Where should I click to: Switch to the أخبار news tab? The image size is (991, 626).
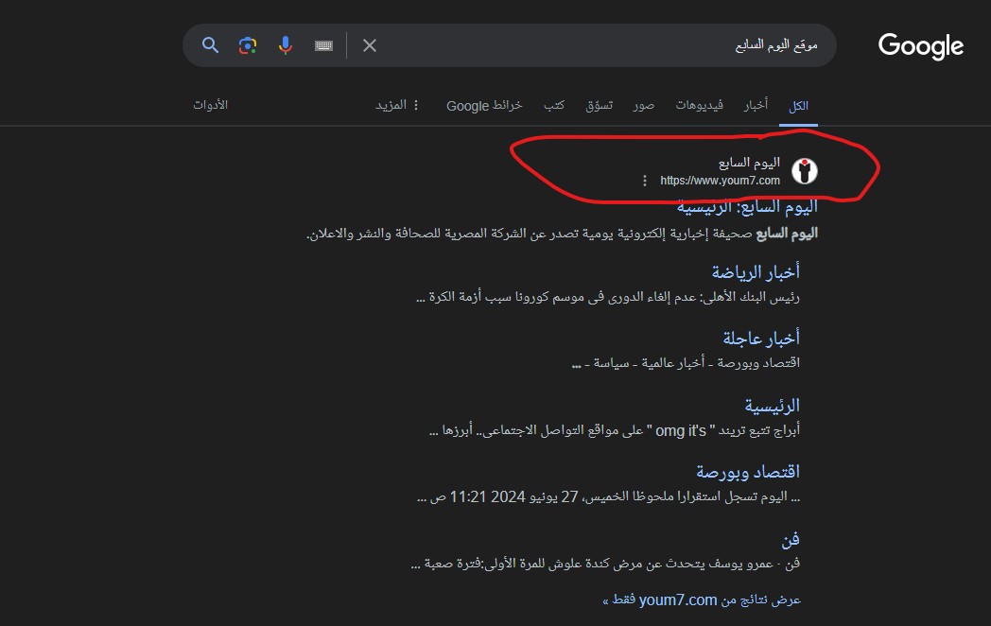click(x=756, y=105)
